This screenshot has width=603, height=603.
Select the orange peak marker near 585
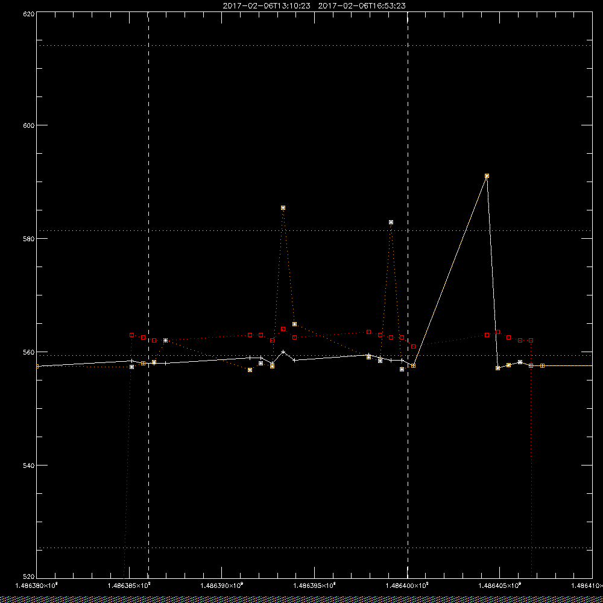click(x=283, y=207)
